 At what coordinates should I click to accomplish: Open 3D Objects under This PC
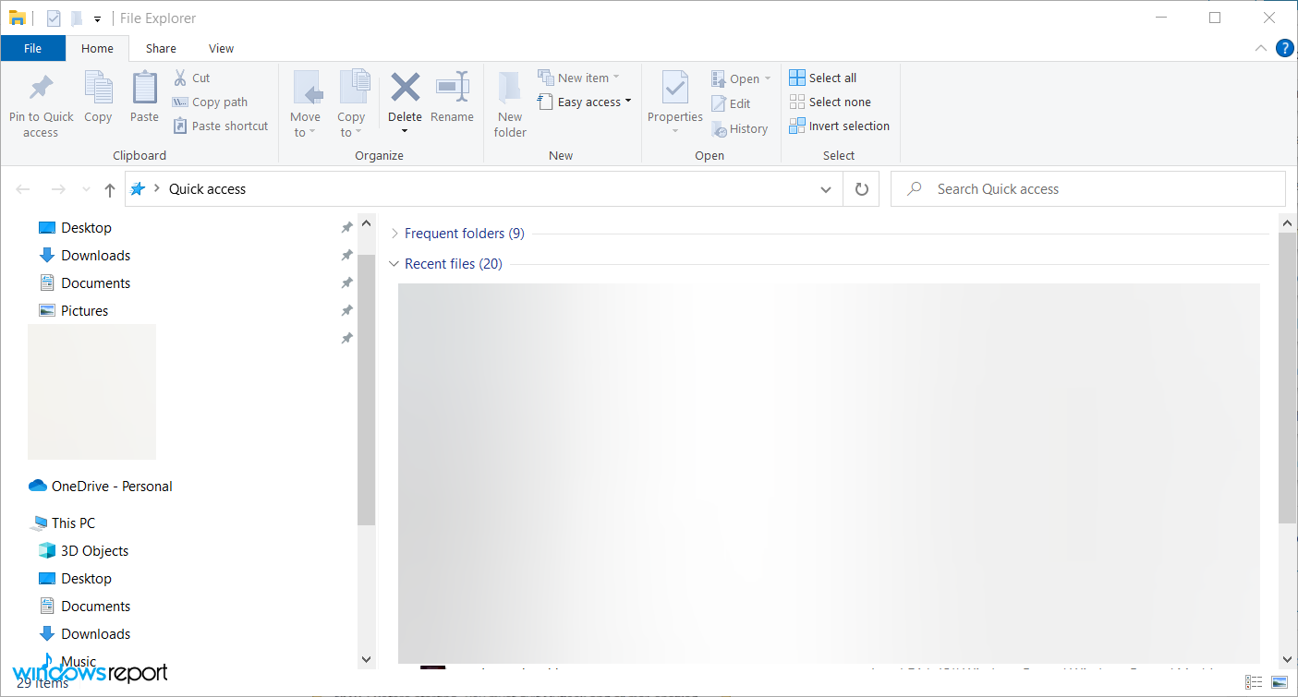tap(94, 551)
